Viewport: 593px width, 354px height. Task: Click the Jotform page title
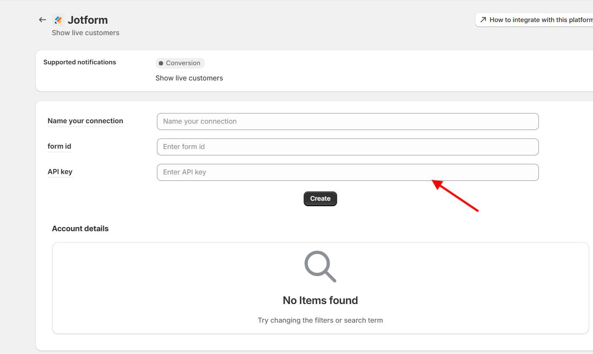pyautogui.click(x=88, y=20)
